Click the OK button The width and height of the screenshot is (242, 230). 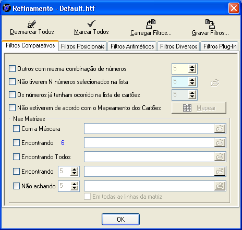[120, 219]
